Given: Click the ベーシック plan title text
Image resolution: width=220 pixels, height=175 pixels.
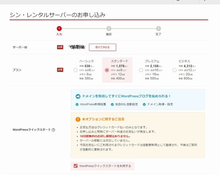Looking at the screenshot, I should click(x=86, y=61).
